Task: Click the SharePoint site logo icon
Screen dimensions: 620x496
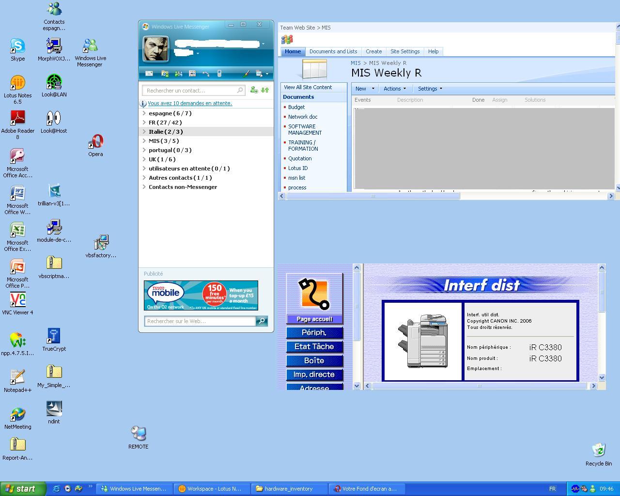Action: point(287,39)
